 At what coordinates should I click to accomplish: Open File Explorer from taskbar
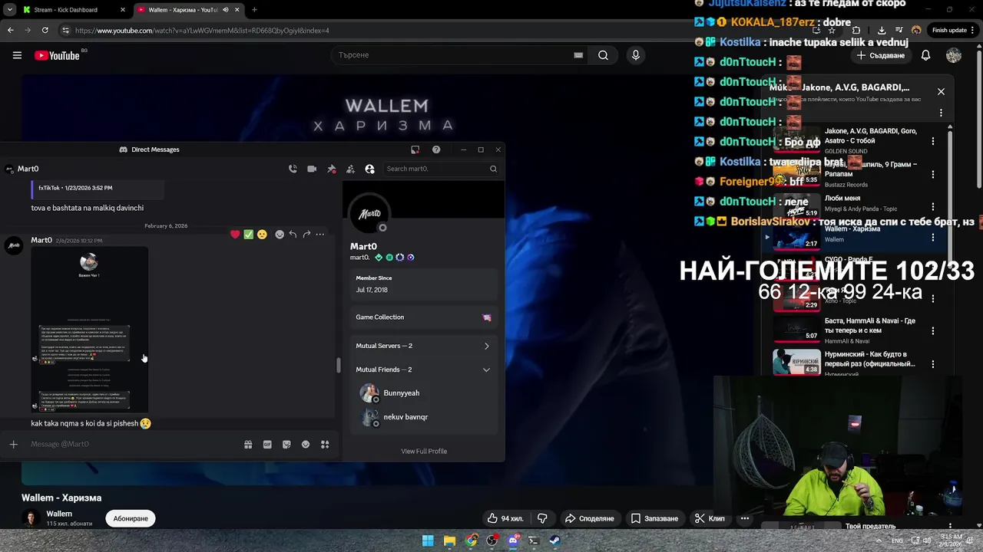(x=450, y=540)
